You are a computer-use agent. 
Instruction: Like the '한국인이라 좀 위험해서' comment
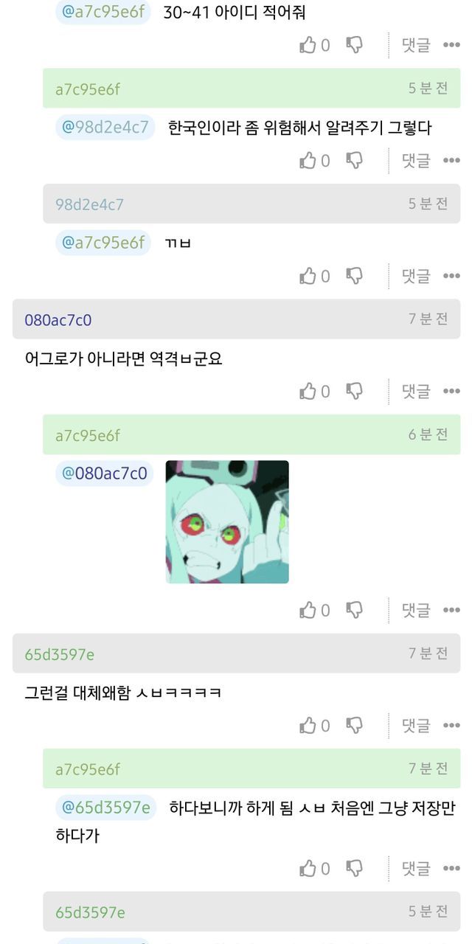coord(308,160)
